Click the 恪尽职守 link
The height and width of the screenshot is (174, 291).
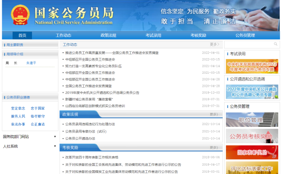[38, 116]
